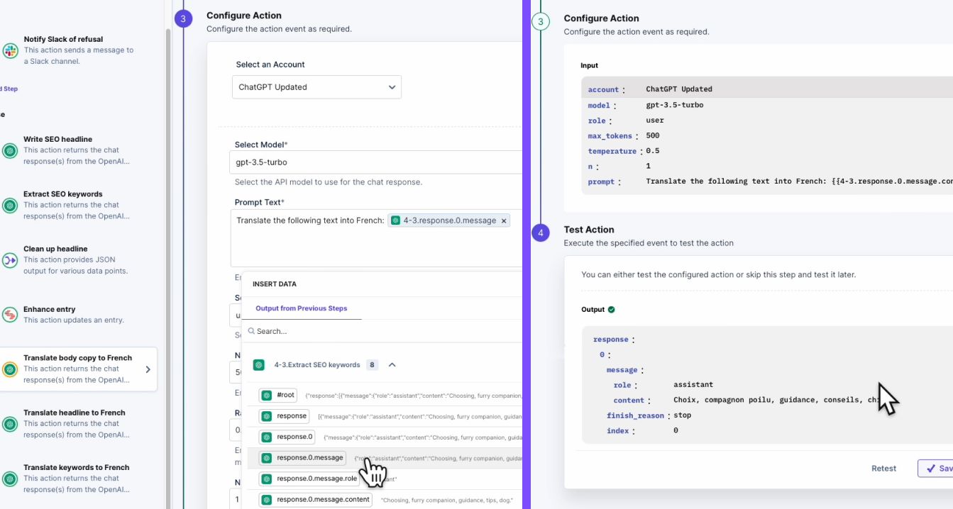Collapse the 4-3.Extract SEO keywords group chevron
This screenshot has width=953, height=509.
click(392, 365)
